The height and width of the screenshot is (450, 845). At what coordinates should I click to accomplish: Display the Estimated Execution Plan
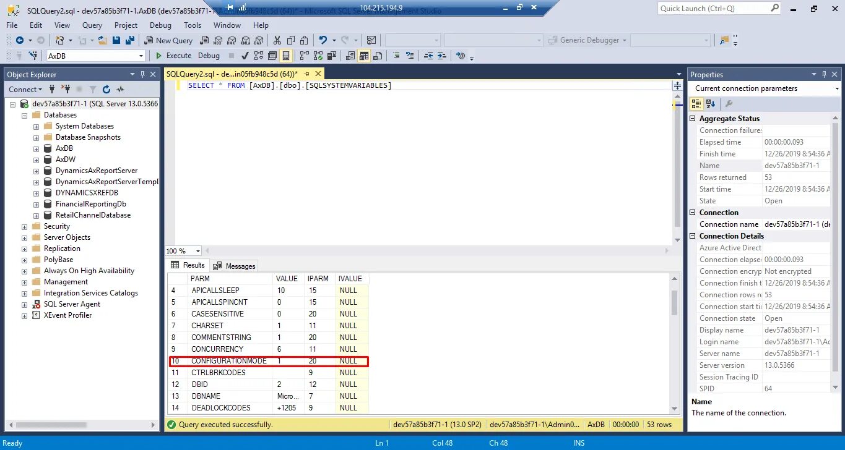(x=259, y=56)
